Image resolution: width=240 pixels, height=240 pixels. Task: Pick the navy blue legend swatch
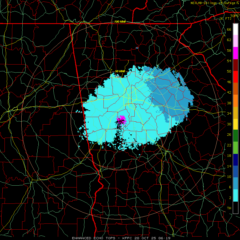pos(235,160)
